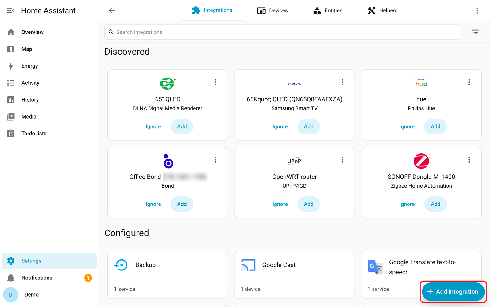Open Notifications panel
This screenshot has height=307, width=491.
49,278
